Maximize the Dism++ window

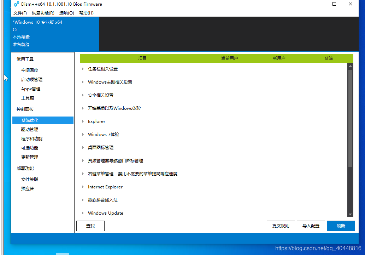334,4
